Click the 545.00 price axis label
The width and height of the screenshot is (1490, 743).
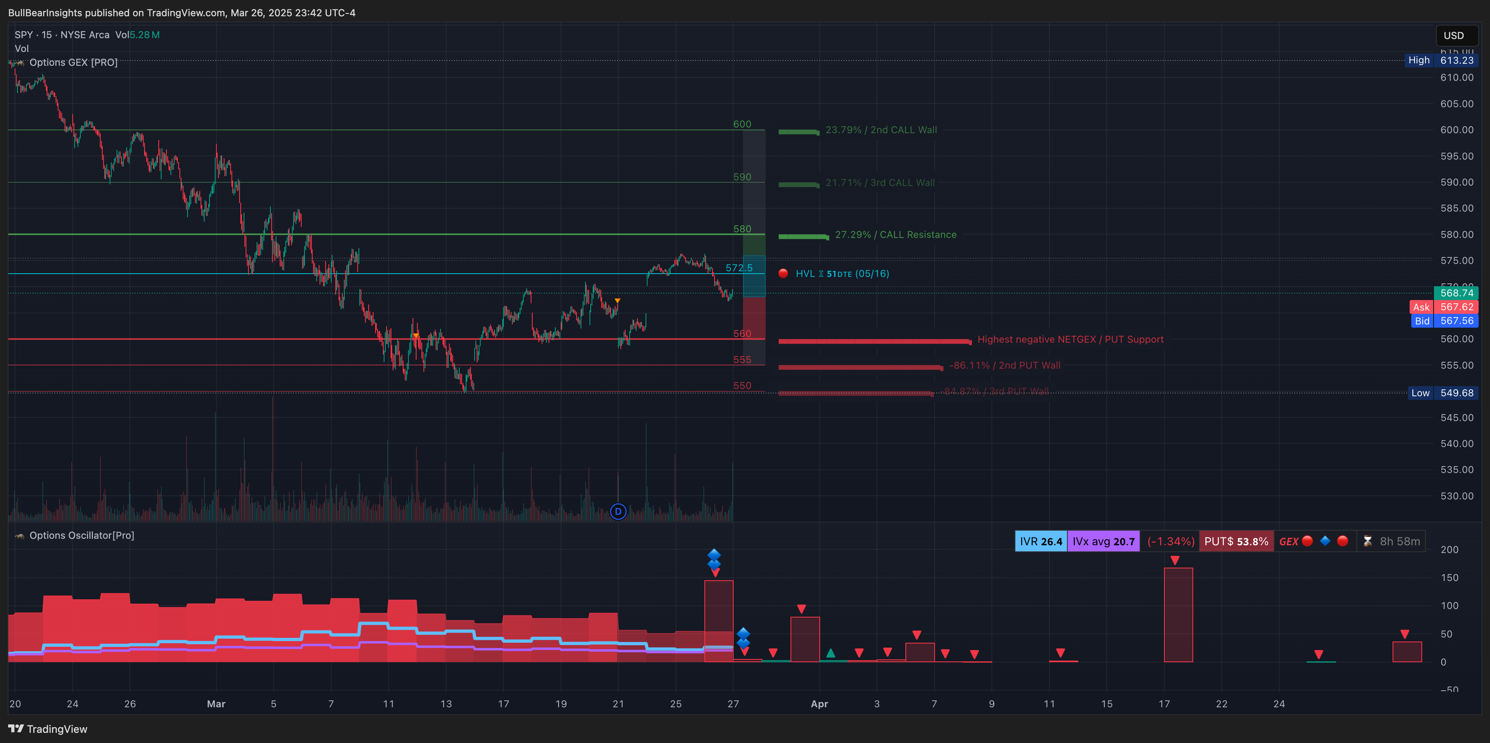coord(1456,418)
